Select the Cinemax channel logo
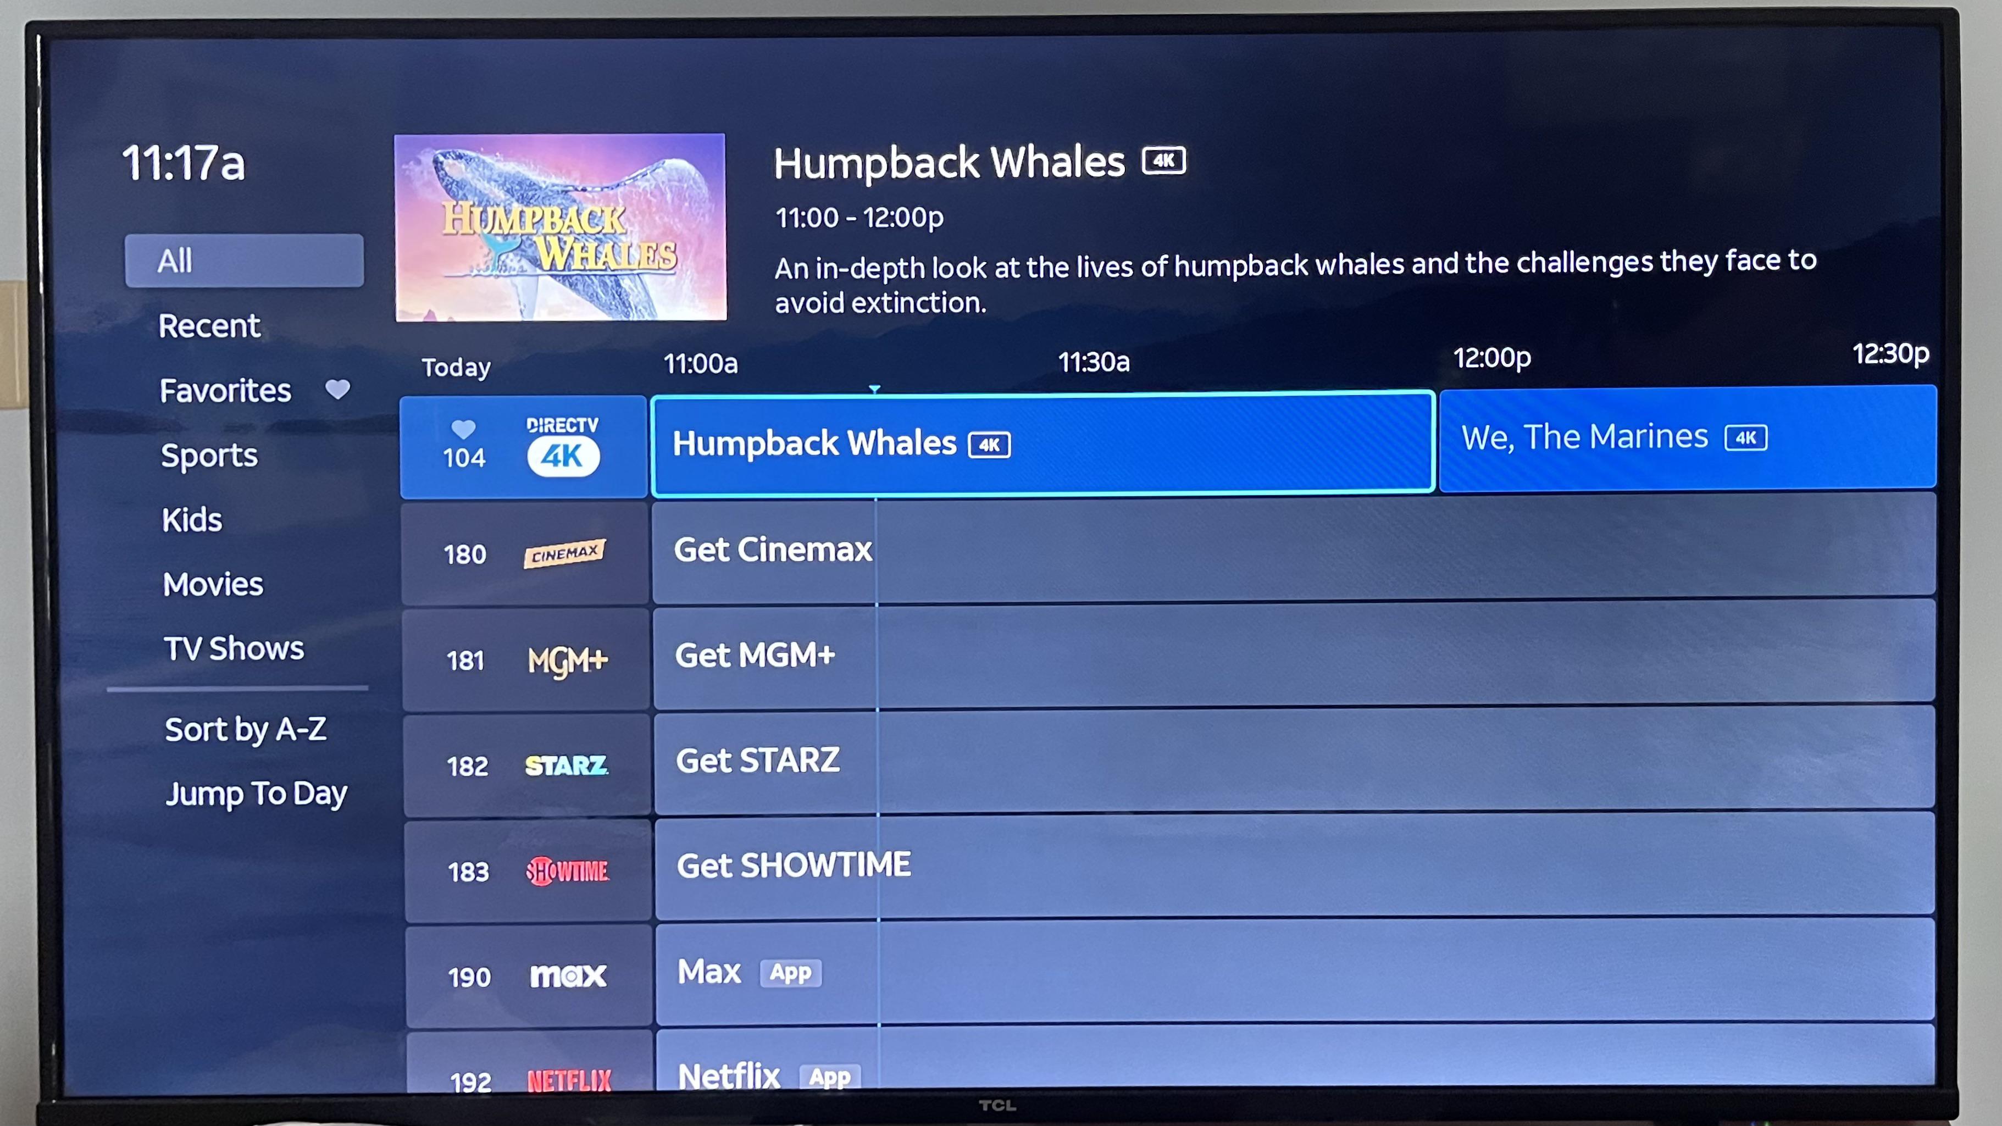Viewport: 2002px width, 1126px height. 564,552
